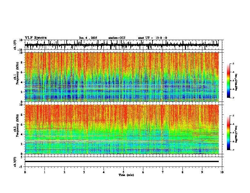Screen dimensions: 250x193
Task: Click the time axis tick label "1"
Action: click(45, 172)
